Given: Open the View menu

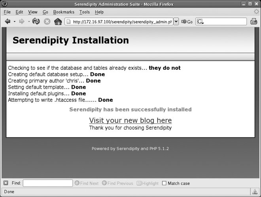Looking at the screenshot, I should tap(32, 12).
